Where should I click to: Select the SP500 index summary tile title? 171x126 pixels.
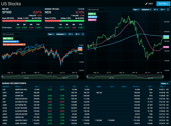point(7,12)
